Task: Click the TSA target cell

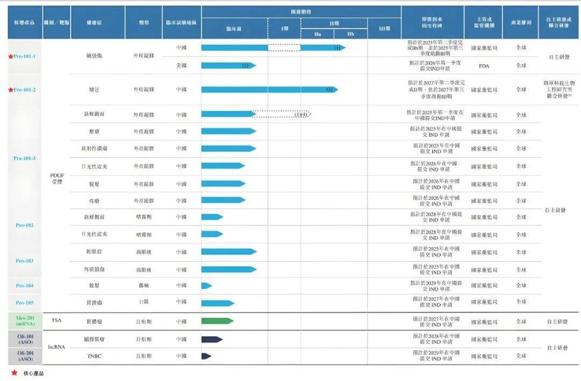Action: tap(56, 320)
